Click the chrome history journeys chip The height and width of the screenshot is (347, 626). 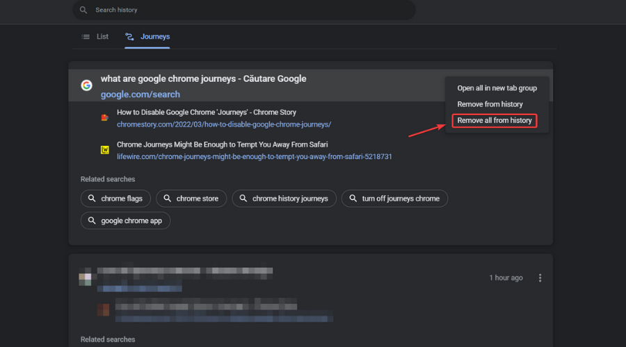coord(284,198)
